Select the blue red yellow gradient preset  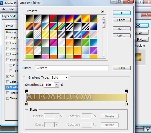click(70, 19)
